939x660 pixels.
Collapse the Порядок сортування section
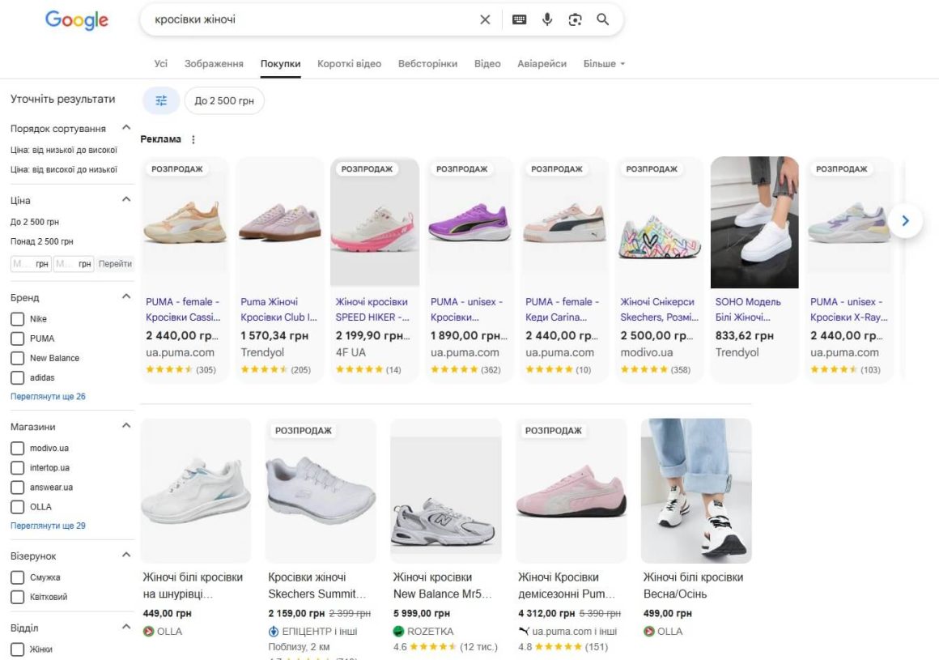point(126,128)
